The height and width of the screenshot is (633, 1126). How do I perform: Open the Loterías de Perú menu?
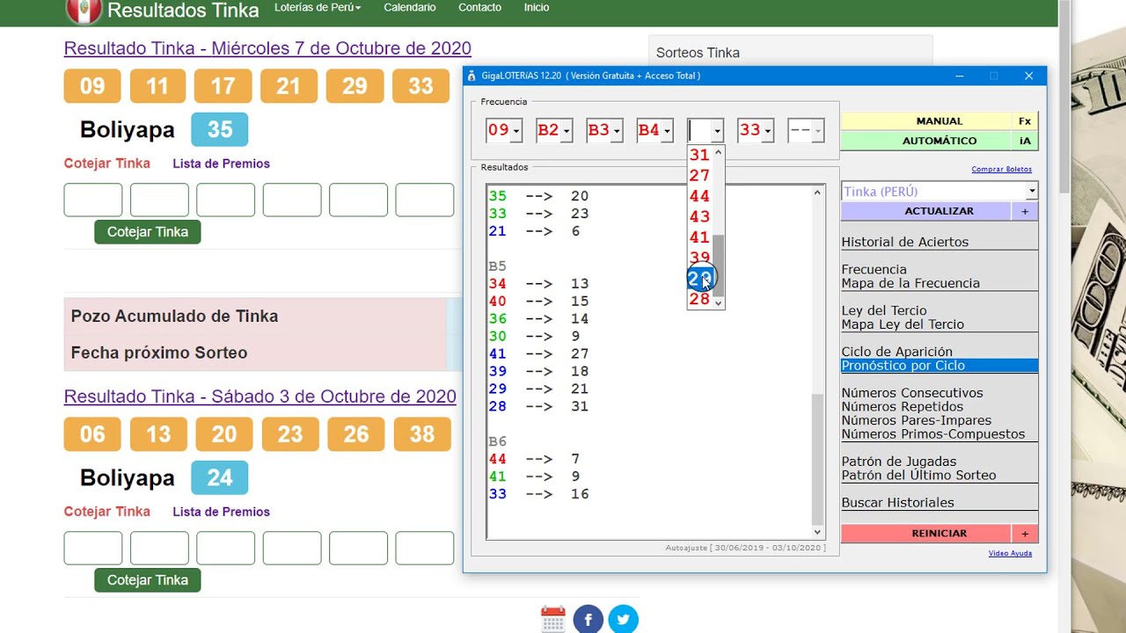(x=318, y=7)
